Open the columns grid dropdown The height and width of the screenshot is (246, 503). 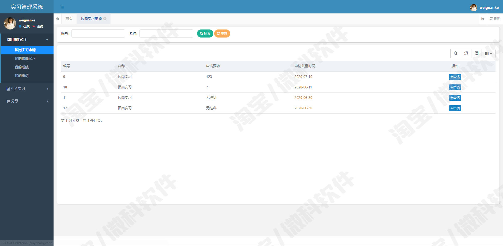pos(489,54)
